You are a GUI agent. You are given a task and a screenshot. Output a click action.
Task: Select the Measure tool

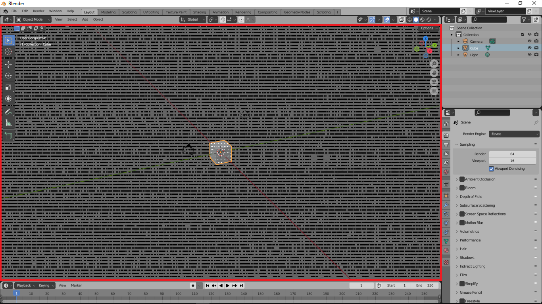[x=8, y=123]
